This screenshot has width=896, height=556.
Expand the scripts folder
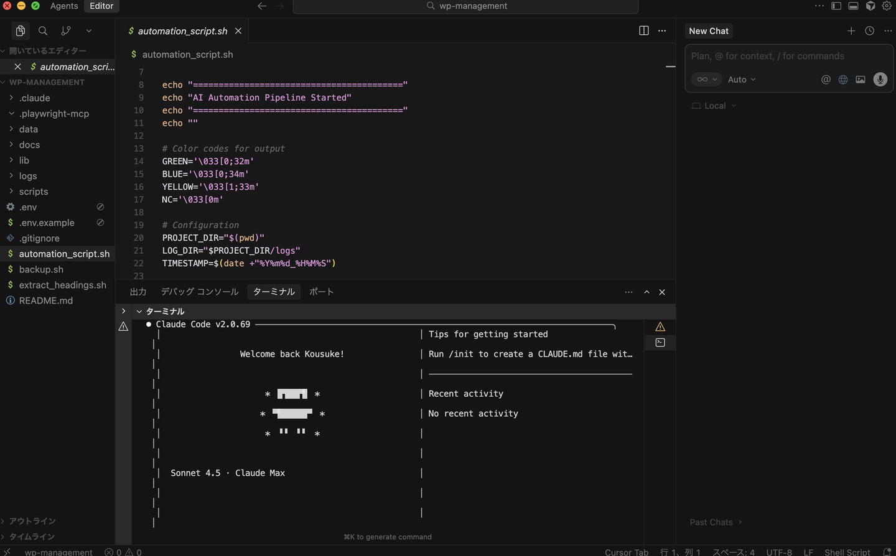click(34, 192)
